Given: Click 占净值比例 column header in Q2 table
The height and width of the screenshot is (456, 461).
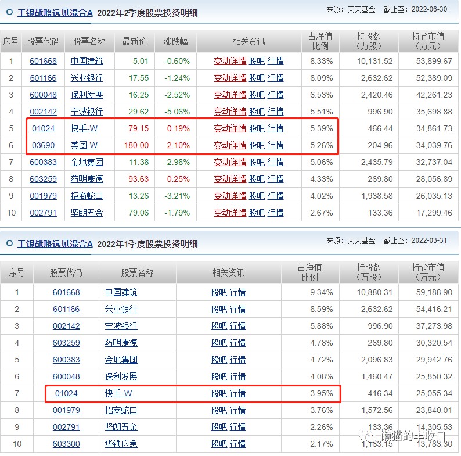Looking at the screenshot, I should [x=320, y=41].
